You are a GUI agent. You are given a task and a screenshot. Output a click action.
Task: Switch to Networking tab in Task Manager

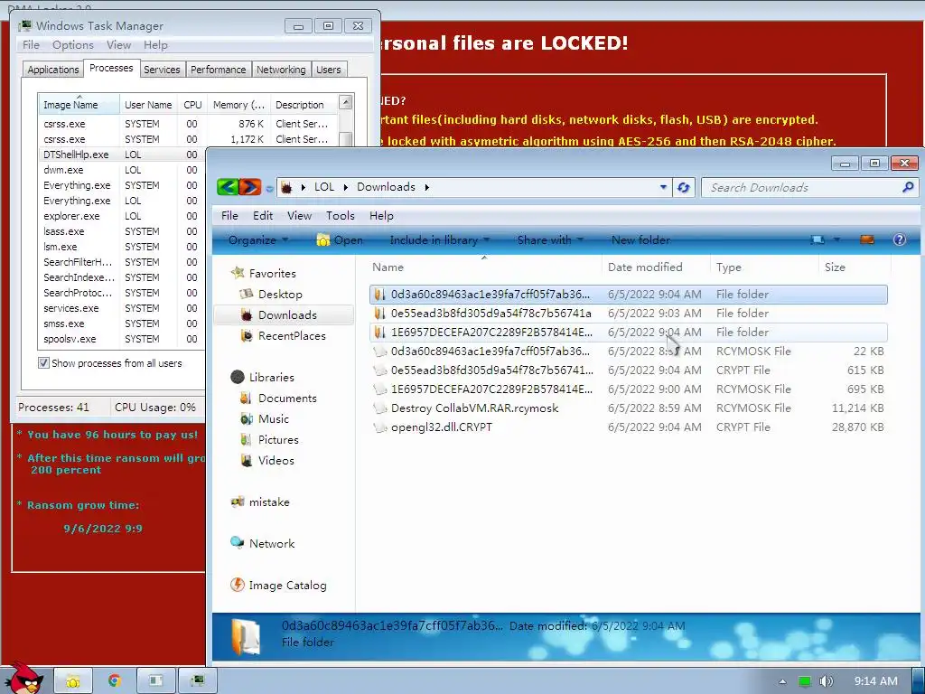coord(281,70)
